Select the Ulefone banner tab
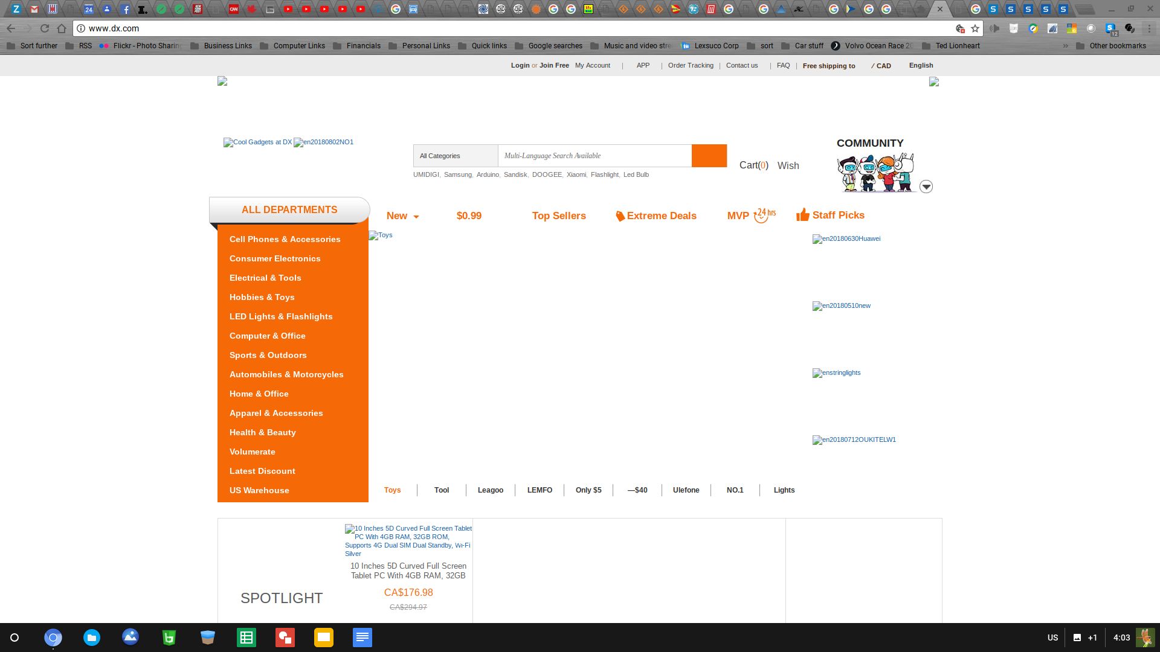The image size is (1160, 652). pyautogui.click(x=686, y=490)
